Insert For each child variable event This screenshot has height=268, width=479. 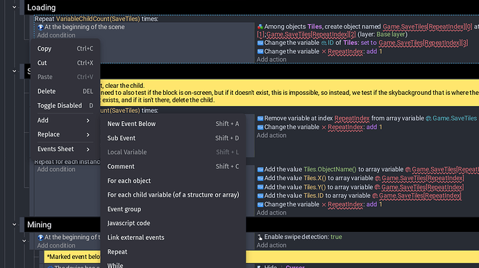(x=174, y=195)
